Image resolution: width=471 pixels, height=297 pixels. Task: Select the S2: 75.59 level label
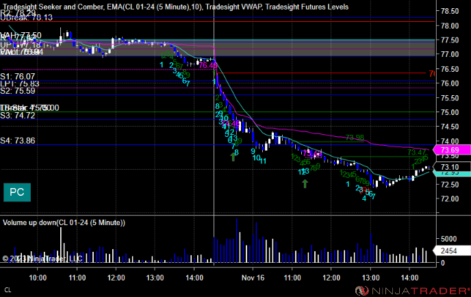[18, 91]
